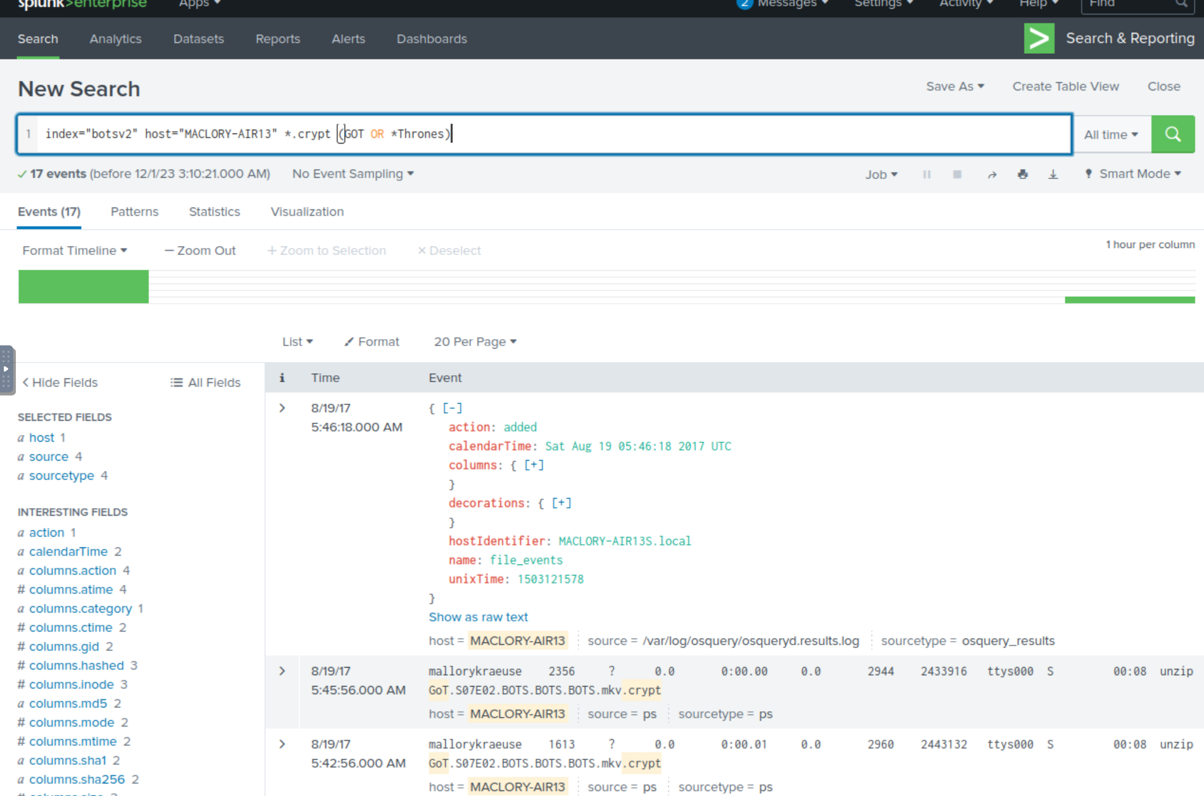1204x796 pixels.
Task: Select the Events (17) tab
Action: (x=49, y=212)
